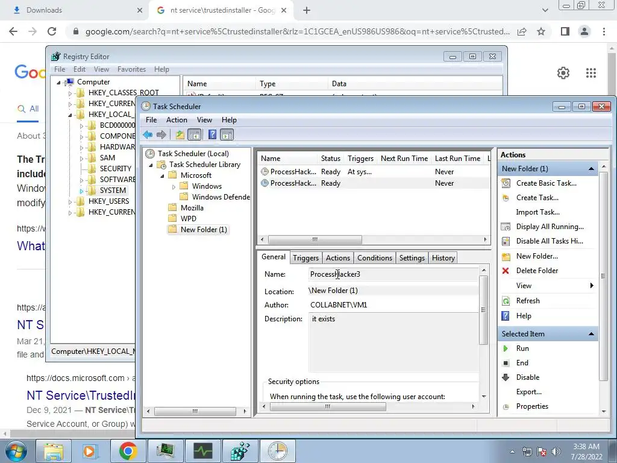Click the Back arrow in Task Scheduler toolbar
Image resolution: width=617 pixels, height=463 pixels.
click(x=148, y=135)
